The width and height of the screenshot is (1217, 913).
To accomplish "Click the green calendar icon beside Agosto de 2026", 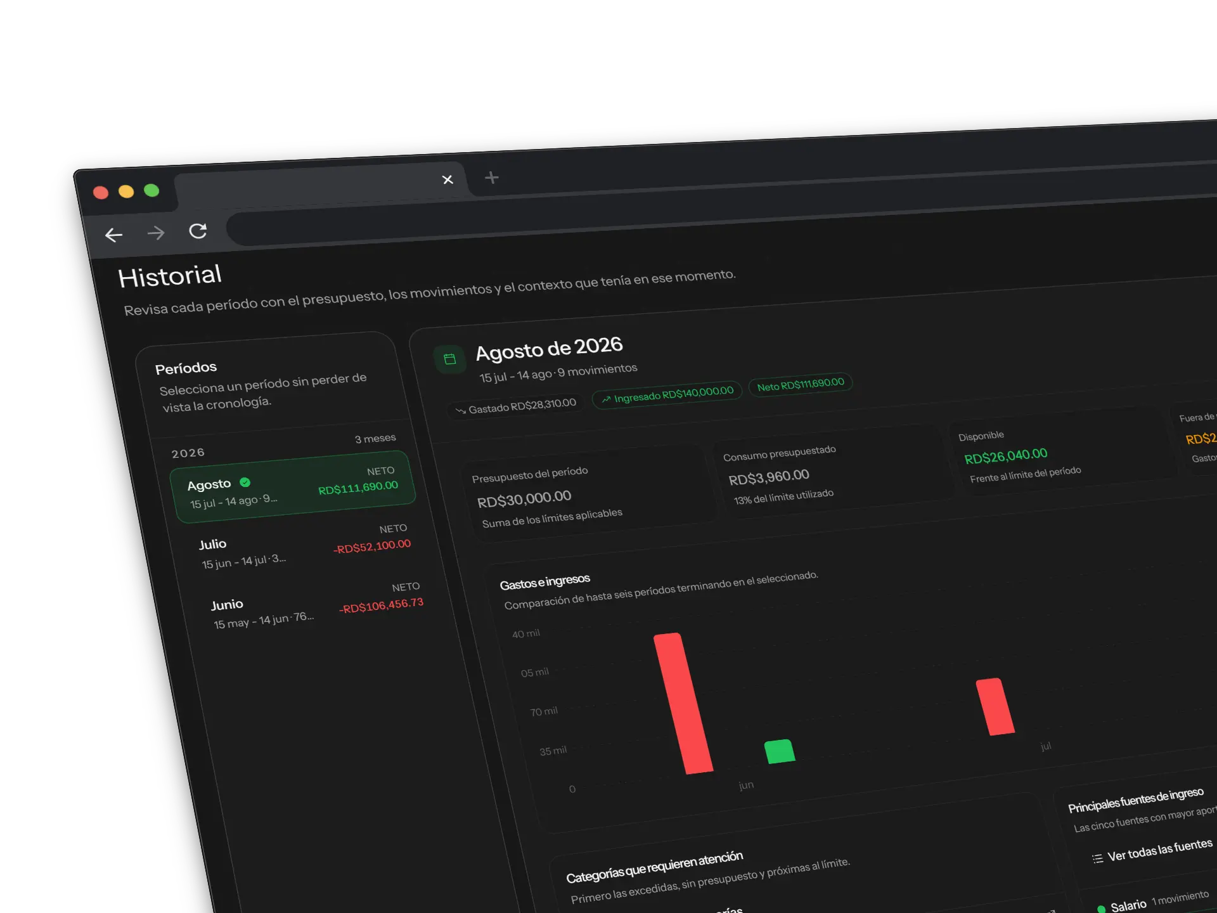I will click(450, 359).
